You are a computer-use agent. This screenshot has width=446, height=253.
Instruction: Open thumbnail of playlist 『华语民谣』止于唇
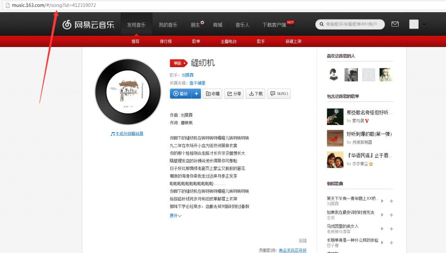pos(335,160)
